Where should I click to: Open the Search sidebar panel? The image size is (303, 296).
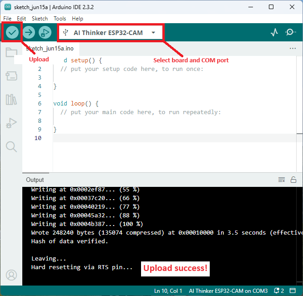coord(11,146)
